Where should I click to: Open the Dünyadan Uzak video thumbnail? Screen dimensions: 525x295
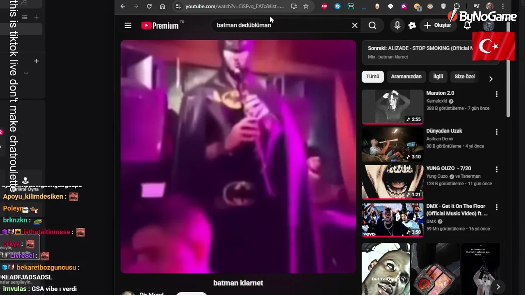pos(393,145)
